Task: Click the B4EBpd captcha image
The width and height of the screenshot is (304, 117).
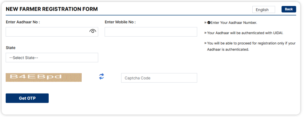Action: click(x=44, y=78)
